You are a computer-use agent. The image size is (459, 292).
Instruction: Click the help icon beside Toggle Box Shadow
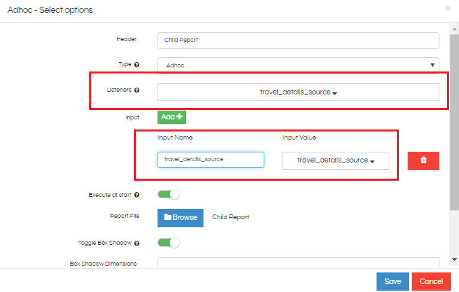pos(137,243)
